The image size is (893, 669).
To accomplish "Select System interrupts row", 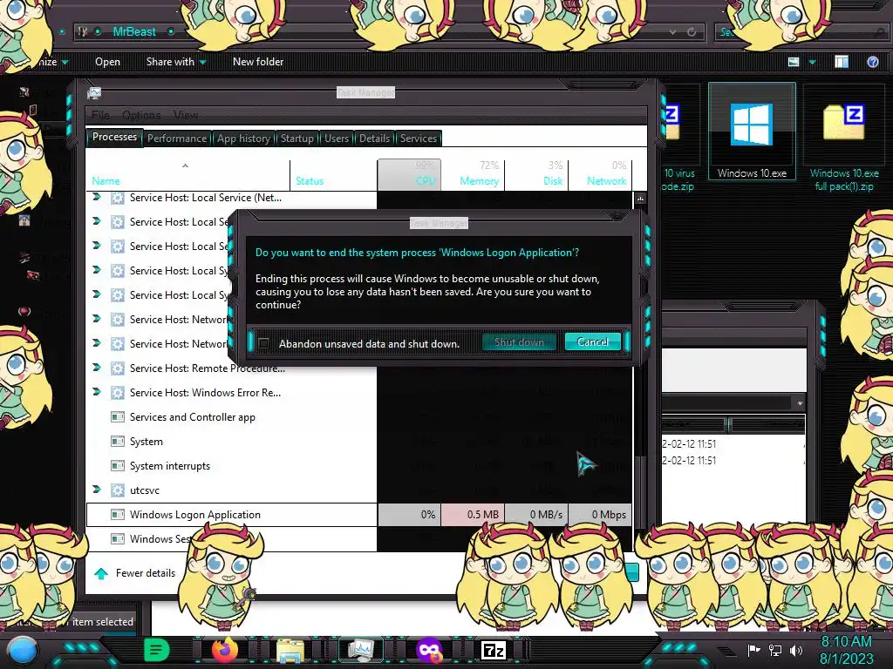I will click(358, 466).
